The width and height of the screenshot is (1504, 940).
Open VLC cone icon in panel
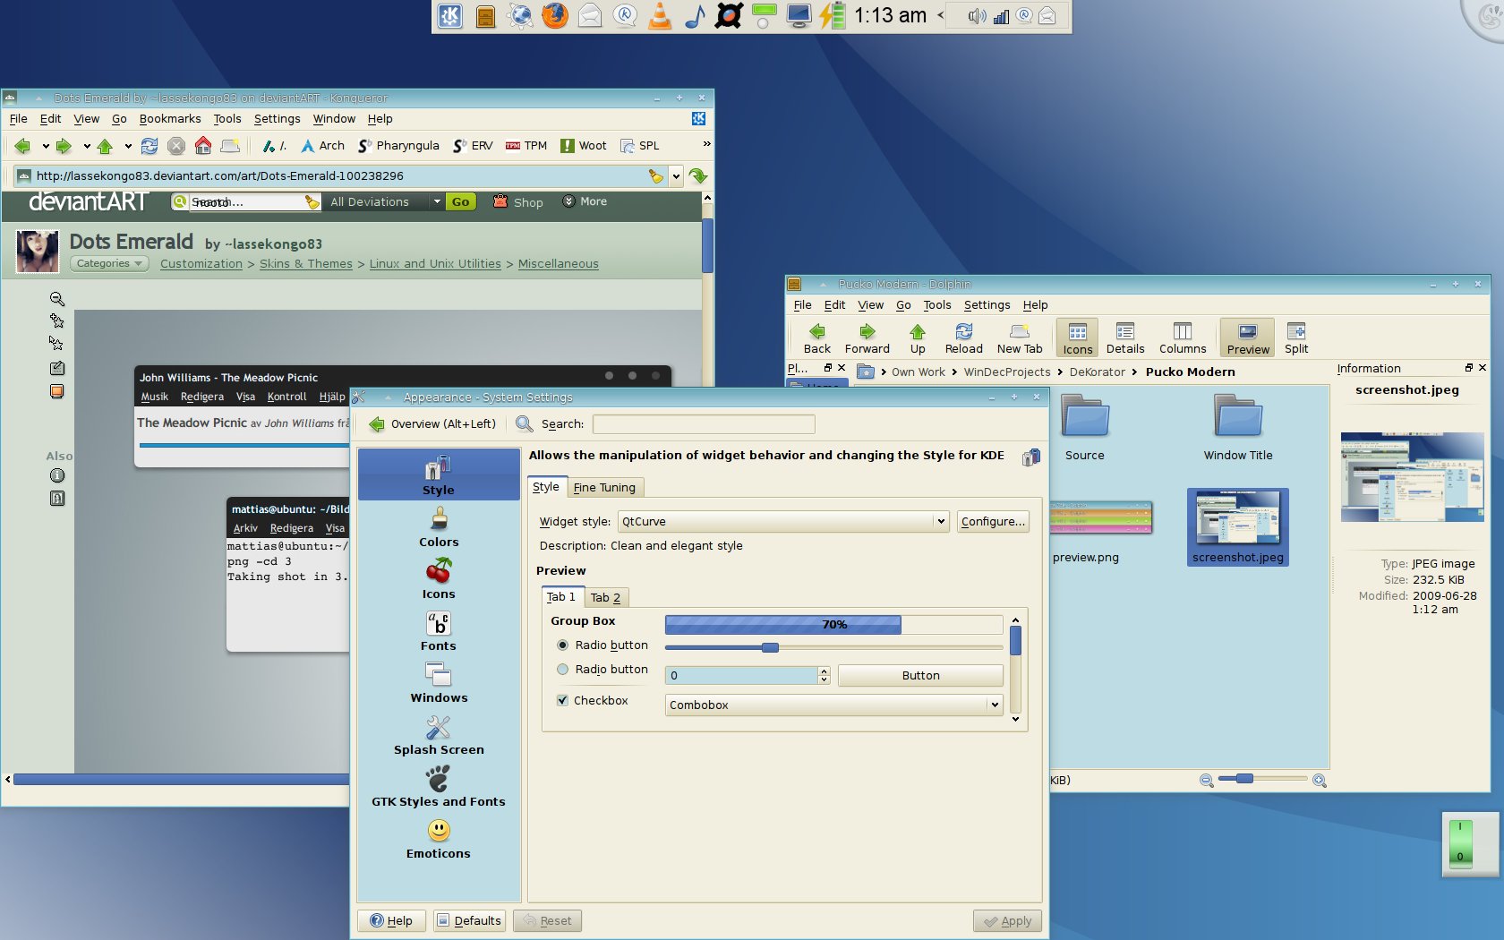660,15
